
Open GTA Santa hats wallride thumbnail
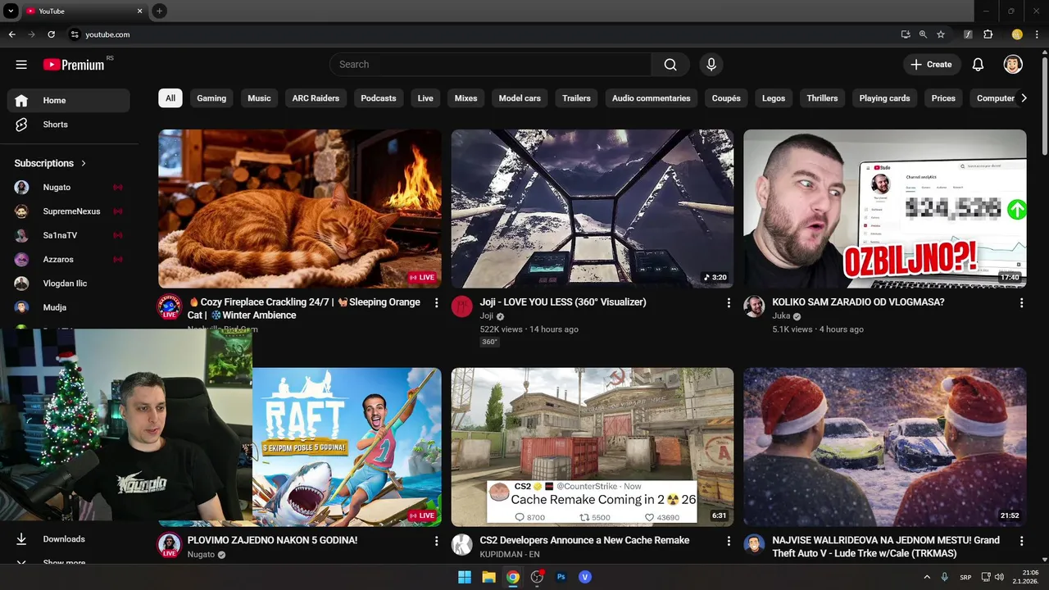tap(885, 447)
